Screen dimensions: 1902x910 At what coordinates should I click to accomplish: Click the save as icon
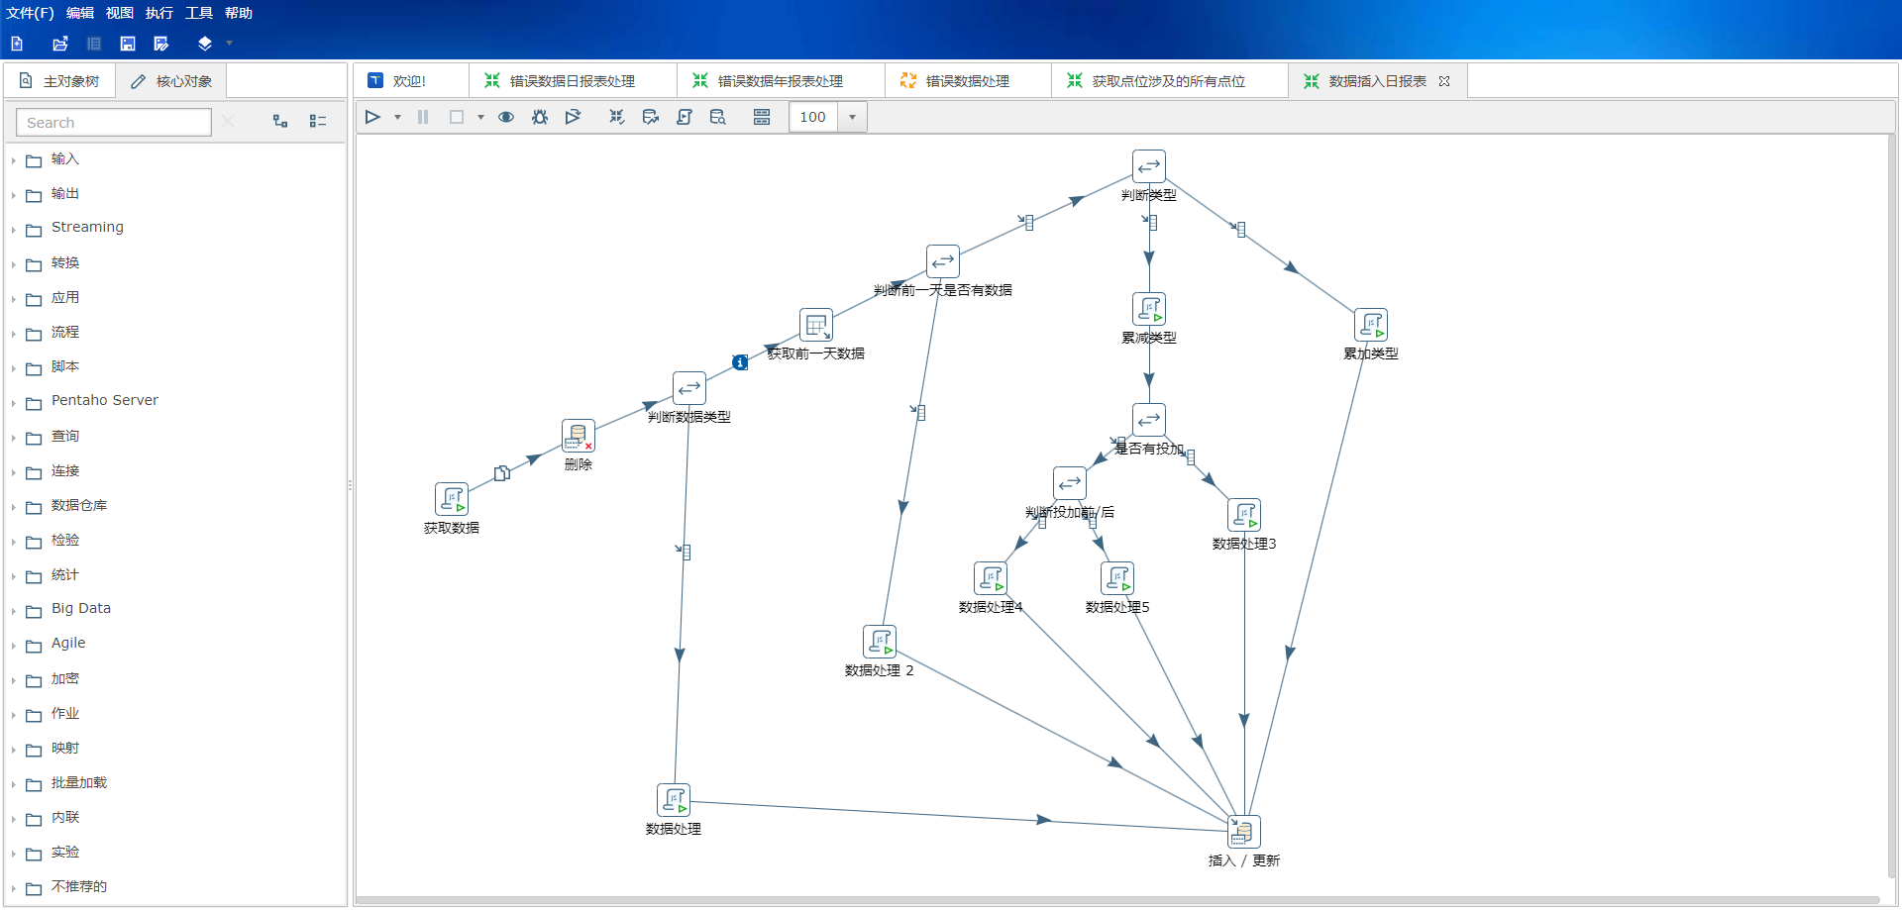click(x=161, y=44)
